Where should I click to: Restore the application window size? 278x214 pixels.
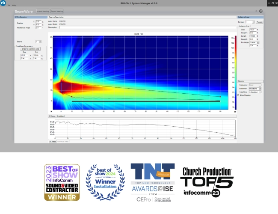tap(272, 3)
